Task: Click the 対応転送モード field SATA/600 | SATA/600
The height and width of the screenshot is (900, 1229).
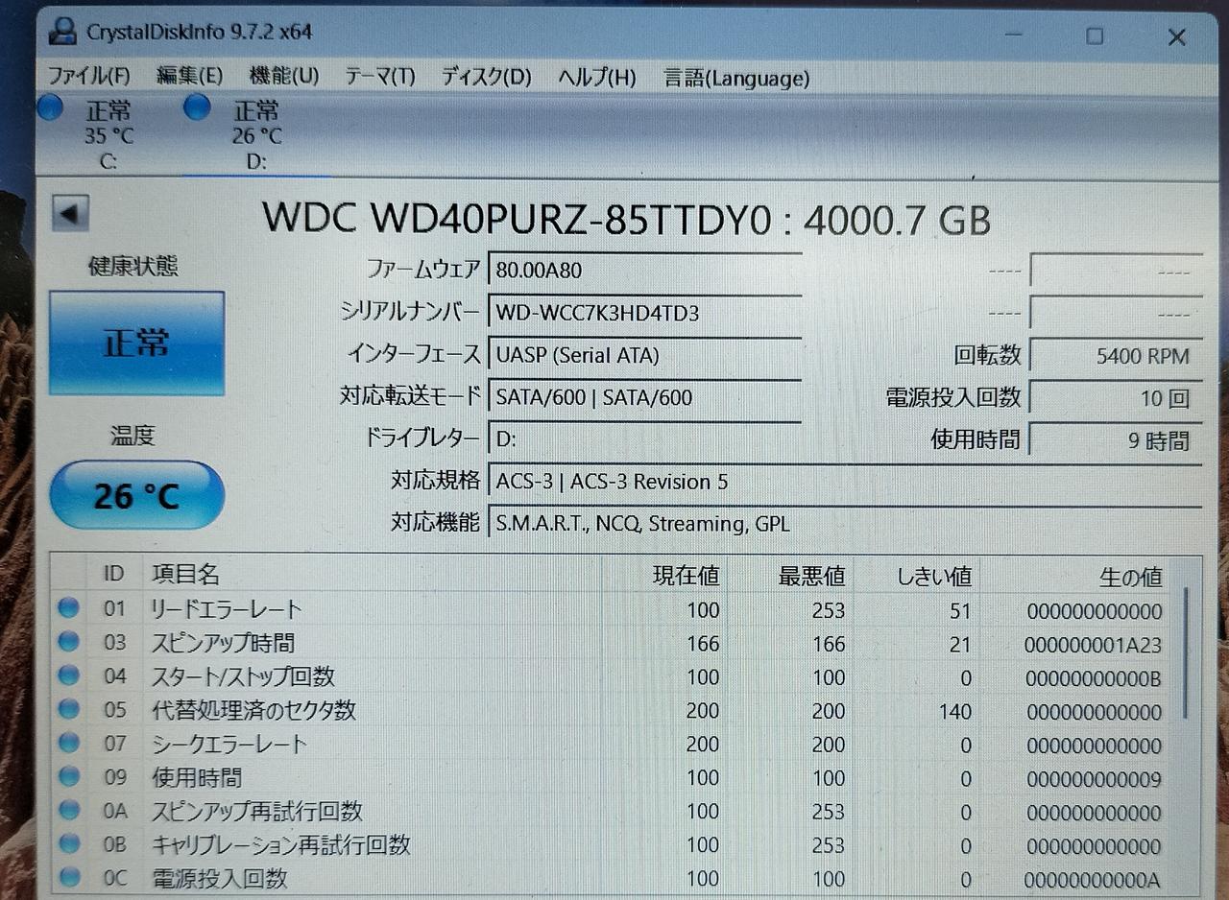Action: (645, 395)
